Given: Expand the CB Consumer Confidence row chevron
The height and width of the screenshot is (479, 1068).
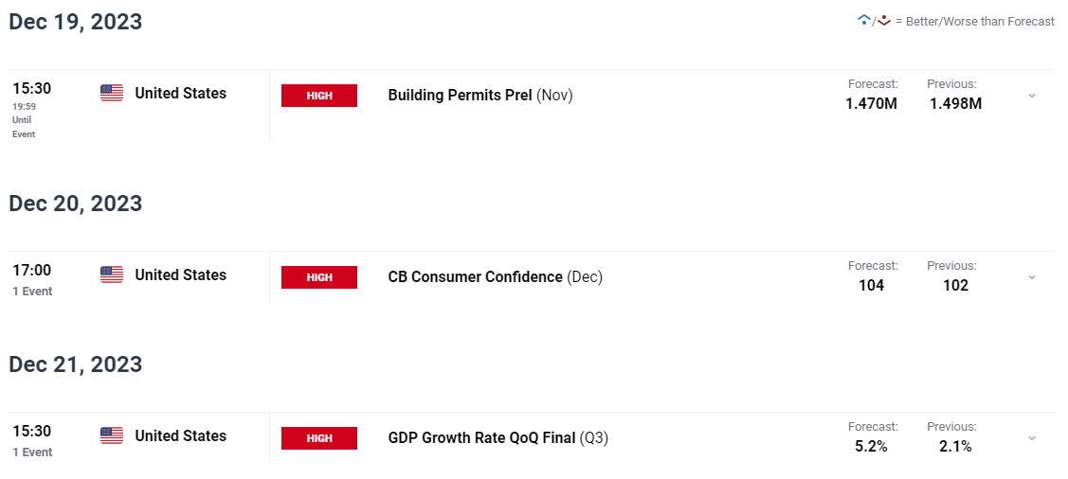Looking at the screenshot, I should coord(1032,277).
